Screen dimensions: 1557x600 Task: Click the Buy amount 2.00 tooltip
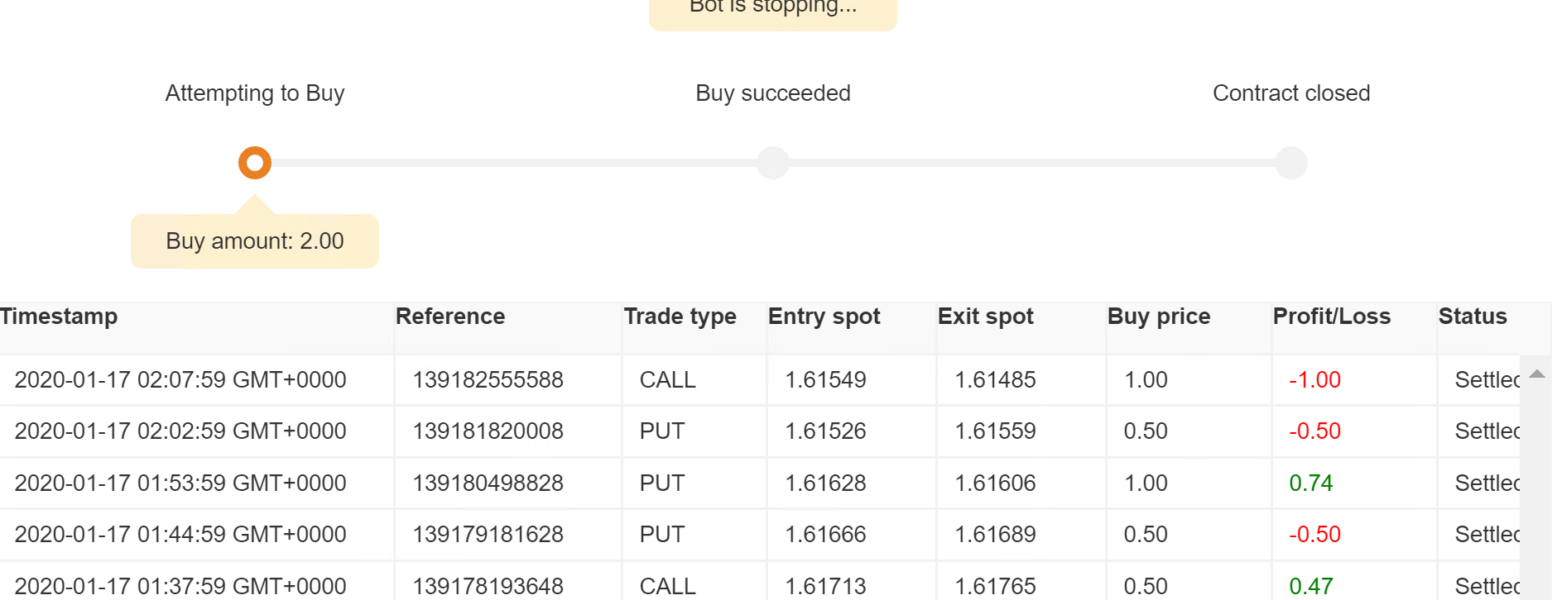pos(254,240)
